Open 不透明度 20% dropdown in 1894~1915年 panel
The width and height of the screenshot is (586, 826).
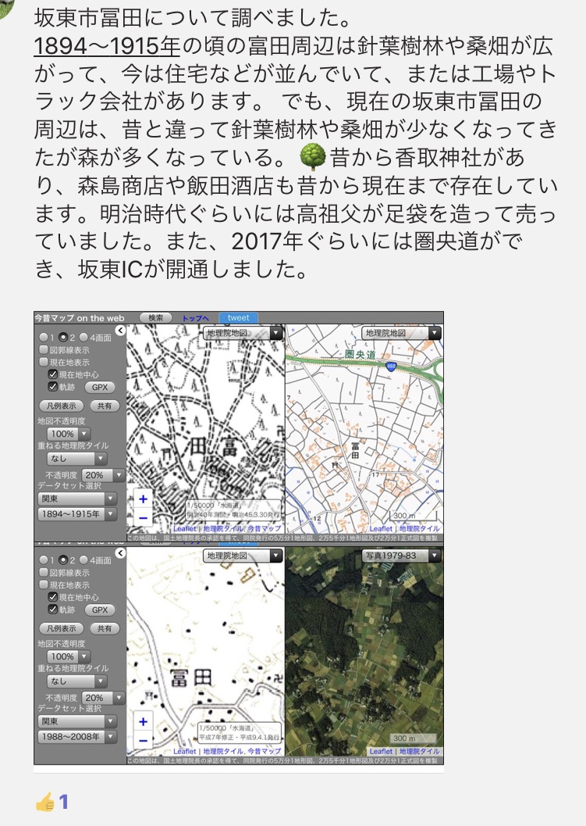point(102,474)
